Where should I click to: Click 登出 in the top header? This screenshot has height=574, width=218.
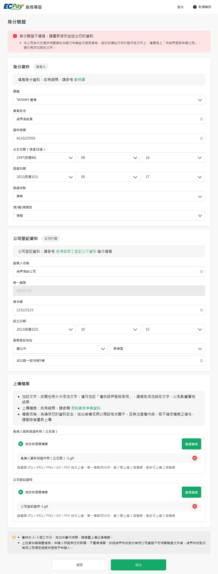180,7
